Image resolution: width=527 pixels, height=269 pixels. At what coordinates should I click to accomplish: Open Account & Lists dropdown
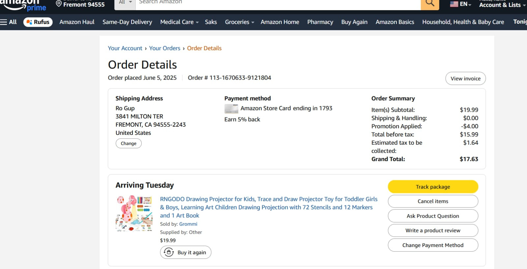(502, 5)
